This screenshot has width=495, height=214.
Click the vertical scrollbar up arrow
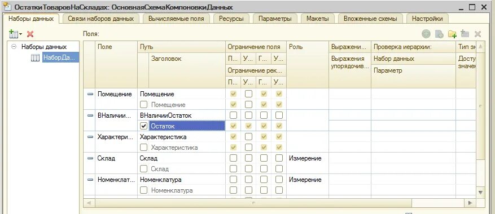pos(480,46)
